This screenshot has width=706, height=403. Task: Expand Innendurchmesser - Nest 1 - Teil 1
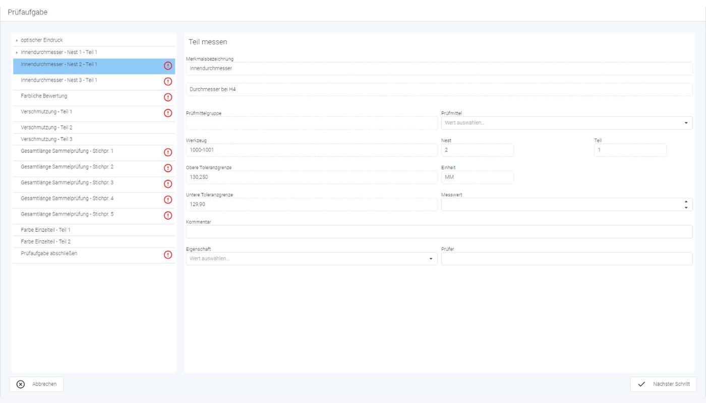pos(17,52)
